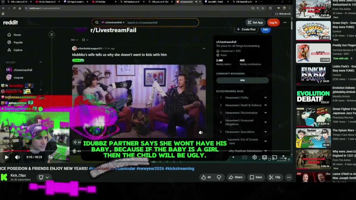Image resolution: width=356 pixels, height=200 pixels.
Task: Join the r/LivestreamFail community
Action: (x=265, y=29)
